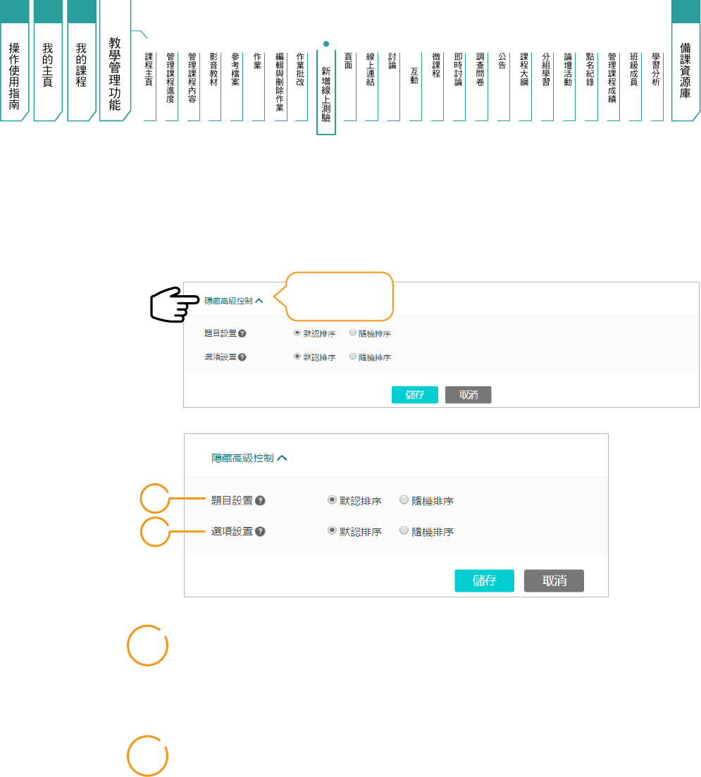The image size is (701, 777).
Task: Select 隨機排序 for 選項設置 in enlarged panel
Action: pyautogui.click(x=404, y=530)
